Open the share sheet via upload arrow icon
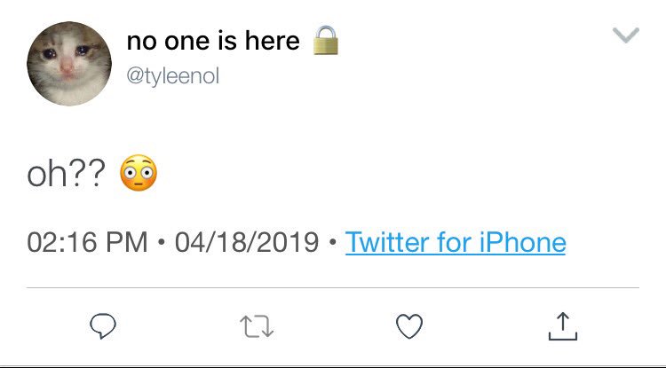This screenshot has width=666, height=368. pyautogui.click(x=563, y=326)
